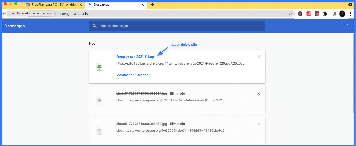This screenshot has width=356, height=146.
Task: Open the Descargas three-dot menu in blue header
Action: [x=347, y=26]
